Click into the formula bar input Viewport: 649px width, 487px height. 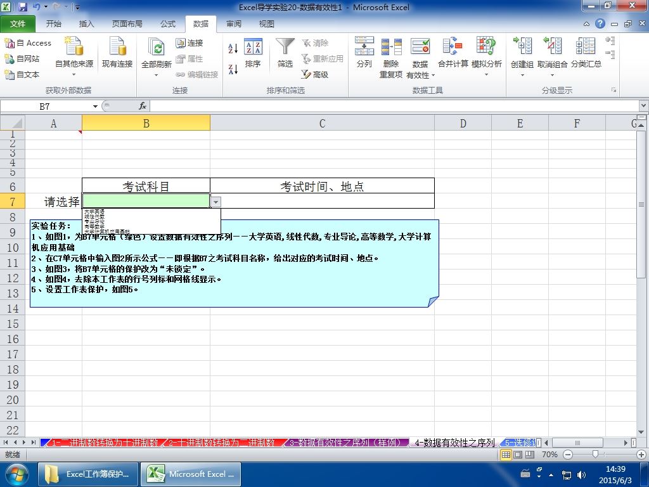point(394,107)
